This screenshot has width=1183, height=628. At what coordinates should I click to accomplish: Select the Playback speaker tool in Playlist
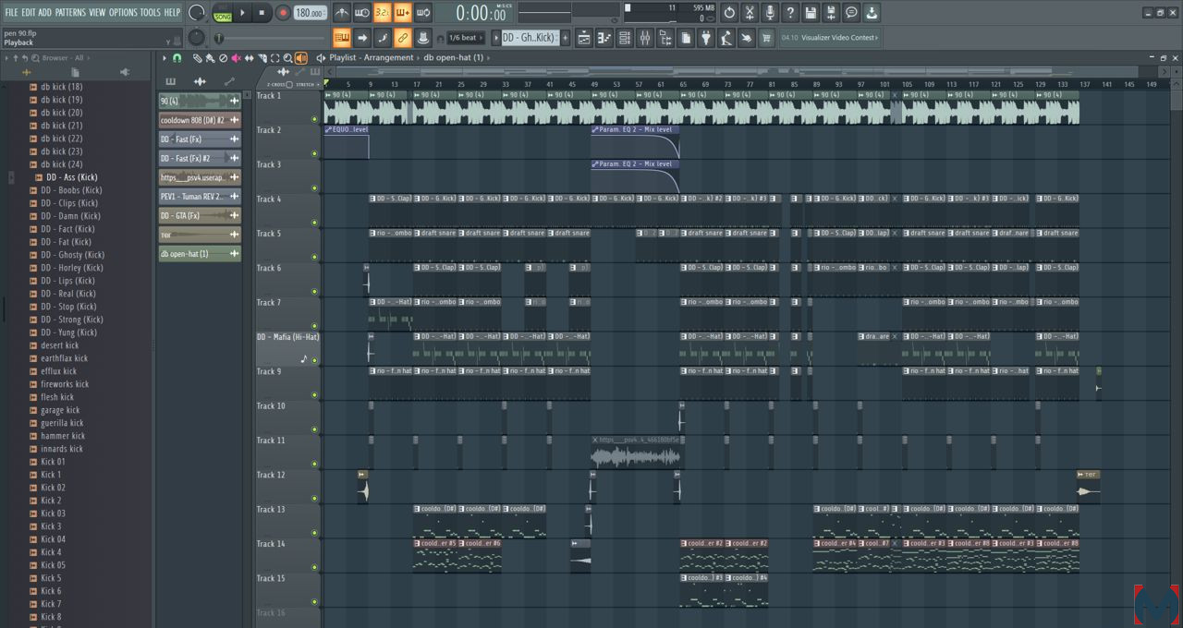300,58
